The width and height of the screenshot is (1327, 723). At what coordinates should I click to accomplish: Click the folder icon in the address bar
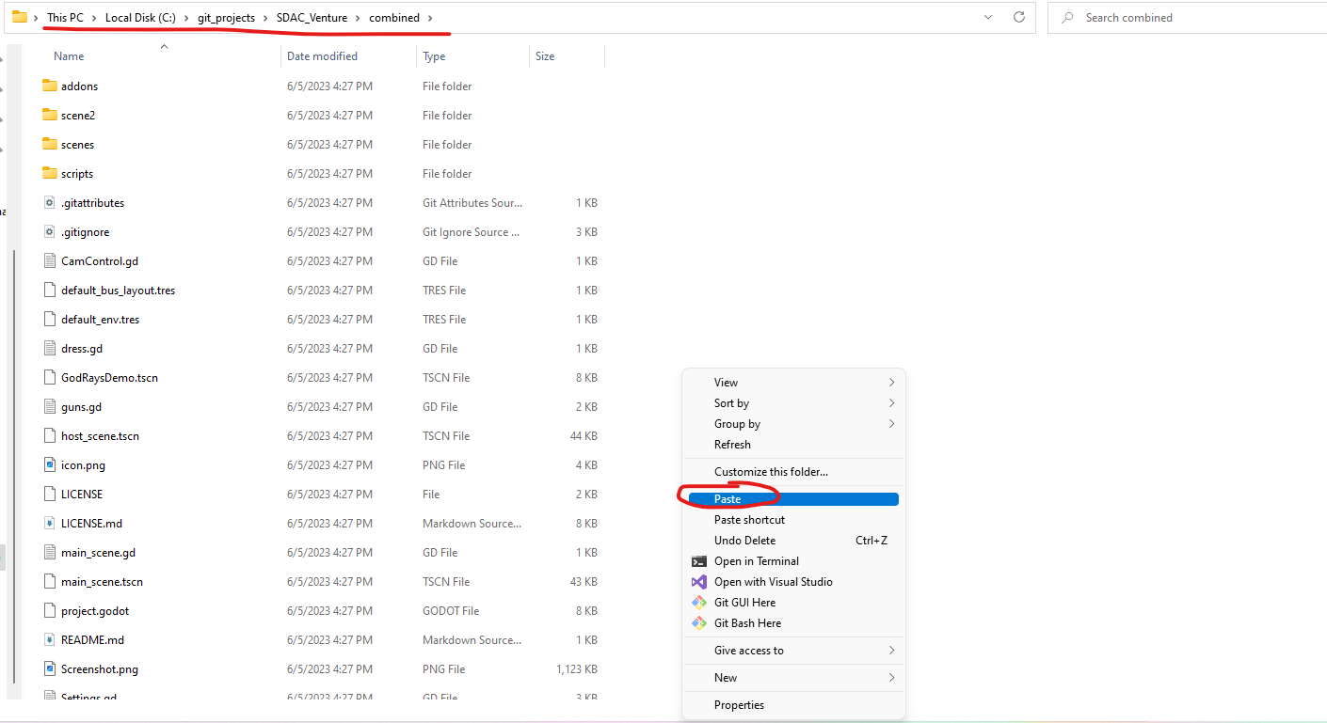(19, 17)
